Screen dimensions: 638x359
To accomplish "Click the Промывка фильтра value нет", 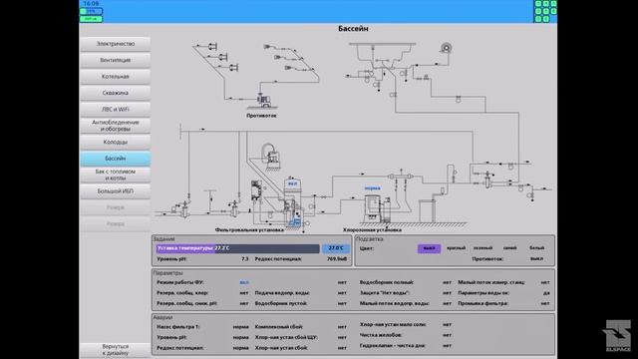I will pos(545,303).
